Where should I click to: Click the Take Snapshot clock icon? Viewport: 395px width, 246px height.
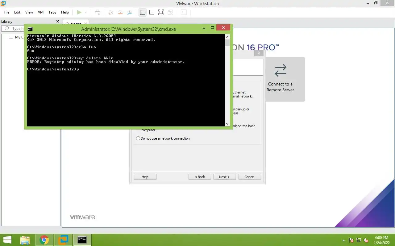tap(110, 12)
